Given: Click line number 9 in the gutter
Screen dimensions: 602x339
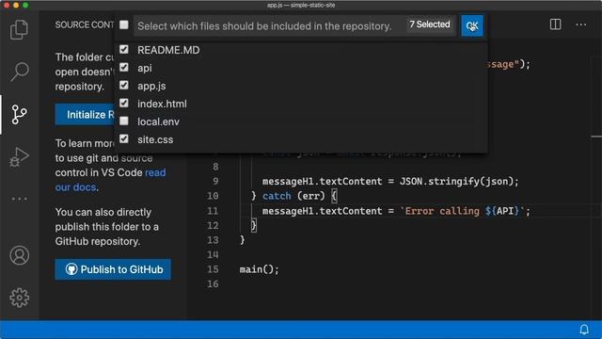Looking at the screenshot, I should [x=215, y=181].
